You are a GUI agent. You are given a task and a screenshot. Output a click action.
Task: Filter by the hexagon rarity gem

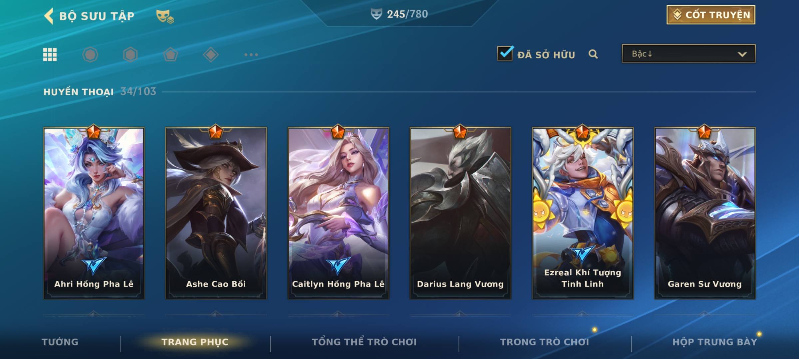130,55
